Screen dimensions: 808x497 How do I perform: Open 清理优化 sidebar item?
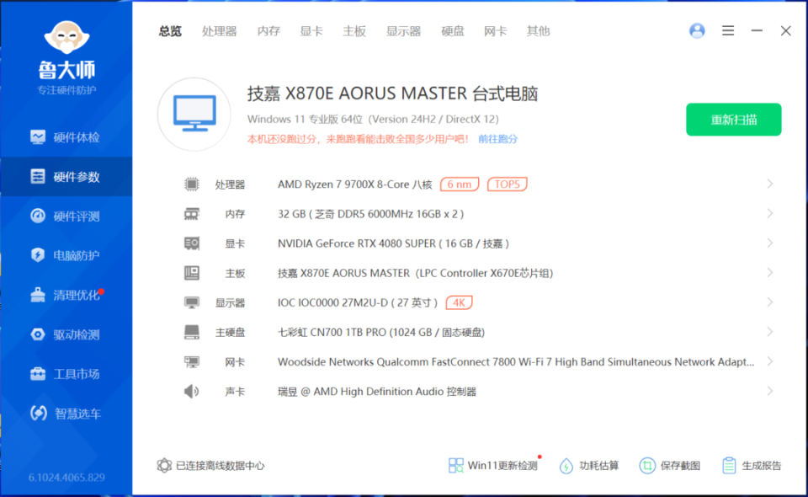pos(66,295)
